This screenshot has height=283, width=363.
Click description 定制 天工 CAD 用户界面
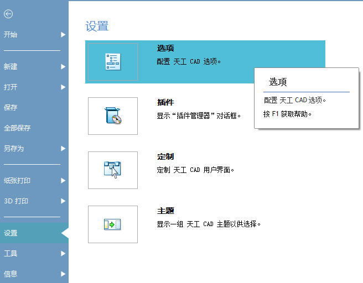195,170
